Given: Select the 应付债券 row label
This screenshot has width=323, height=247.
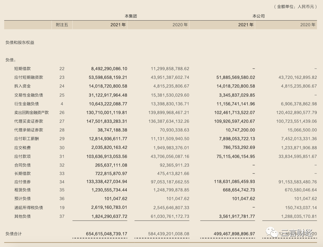Looking at the screenshot, I should [x=22, y=182].
